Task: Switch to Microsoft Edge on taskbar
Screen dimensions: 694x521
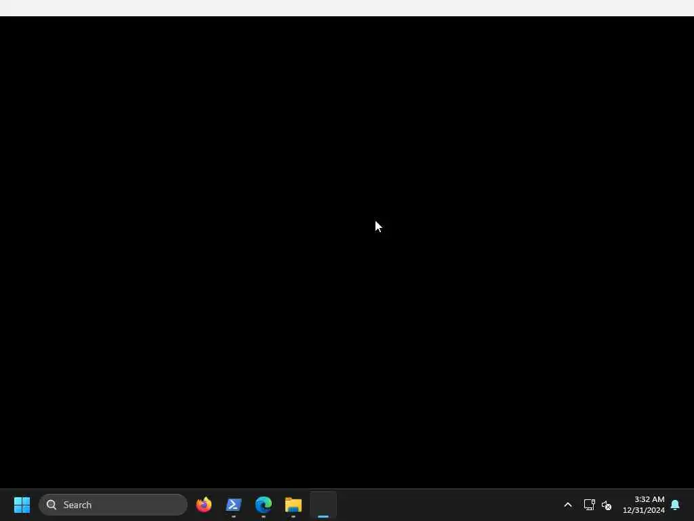Action: point(264,505)
